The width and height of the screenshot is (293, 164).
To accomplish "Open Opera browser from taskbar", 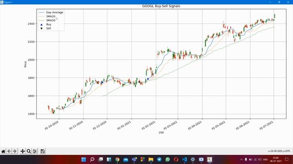I will pyautogui.click(x=176, y=159).
